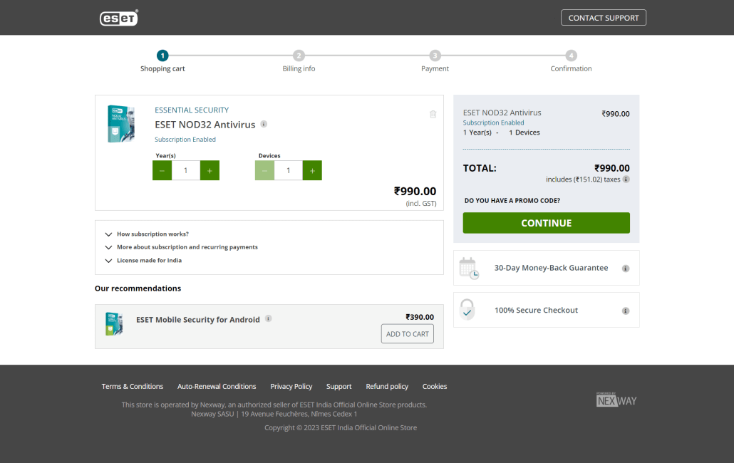Open Privacy Policy footer link

click(291, 386)
